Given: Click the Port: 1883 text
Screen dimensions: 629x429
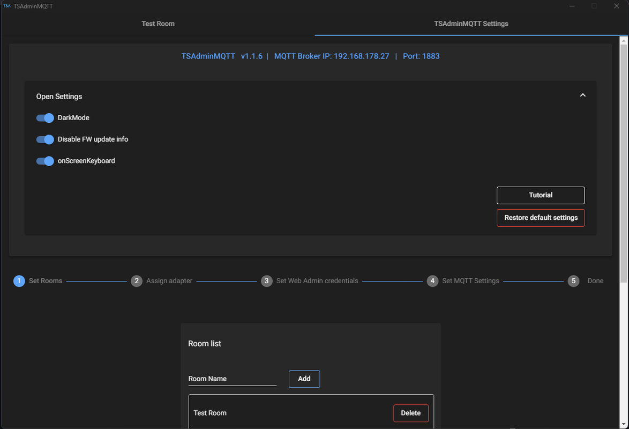Looking at the screenshot, I should 421,56.
